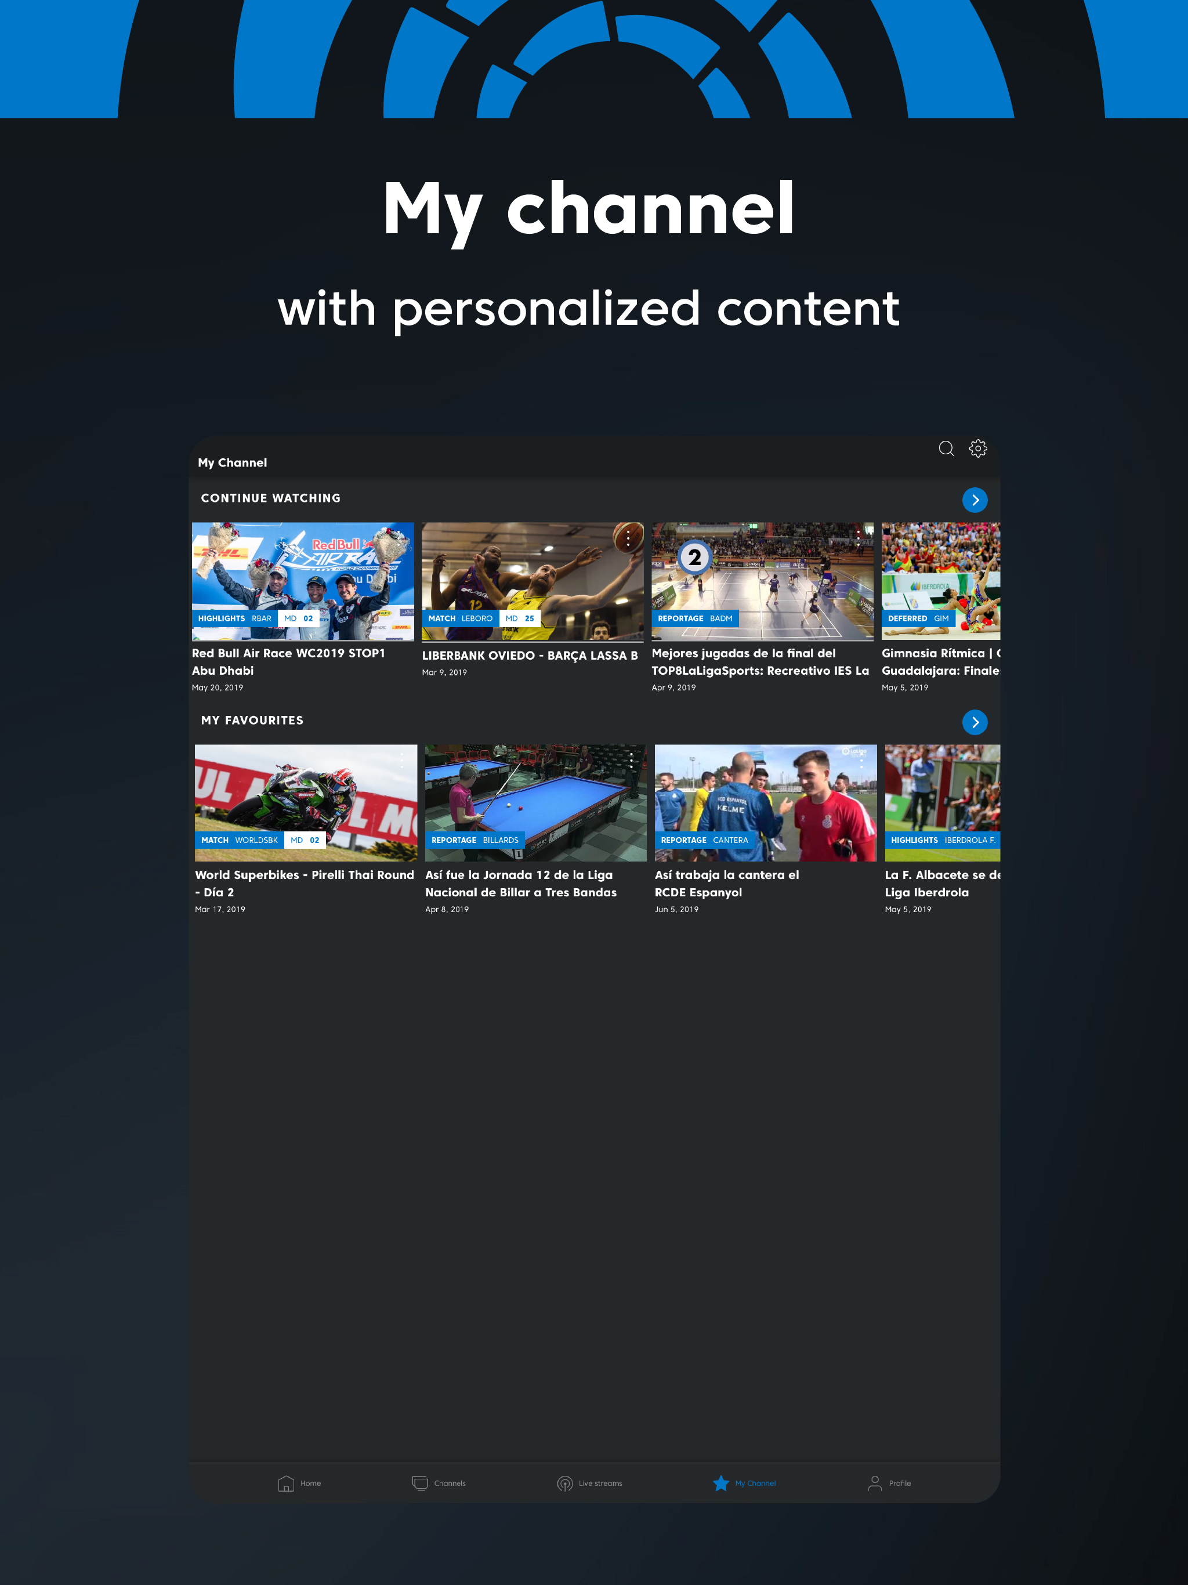This screenshot has height=1585, width=1188.
Task: Switch to Live streams tab label
Action: pyautogui.click(x=600, y=1483)
